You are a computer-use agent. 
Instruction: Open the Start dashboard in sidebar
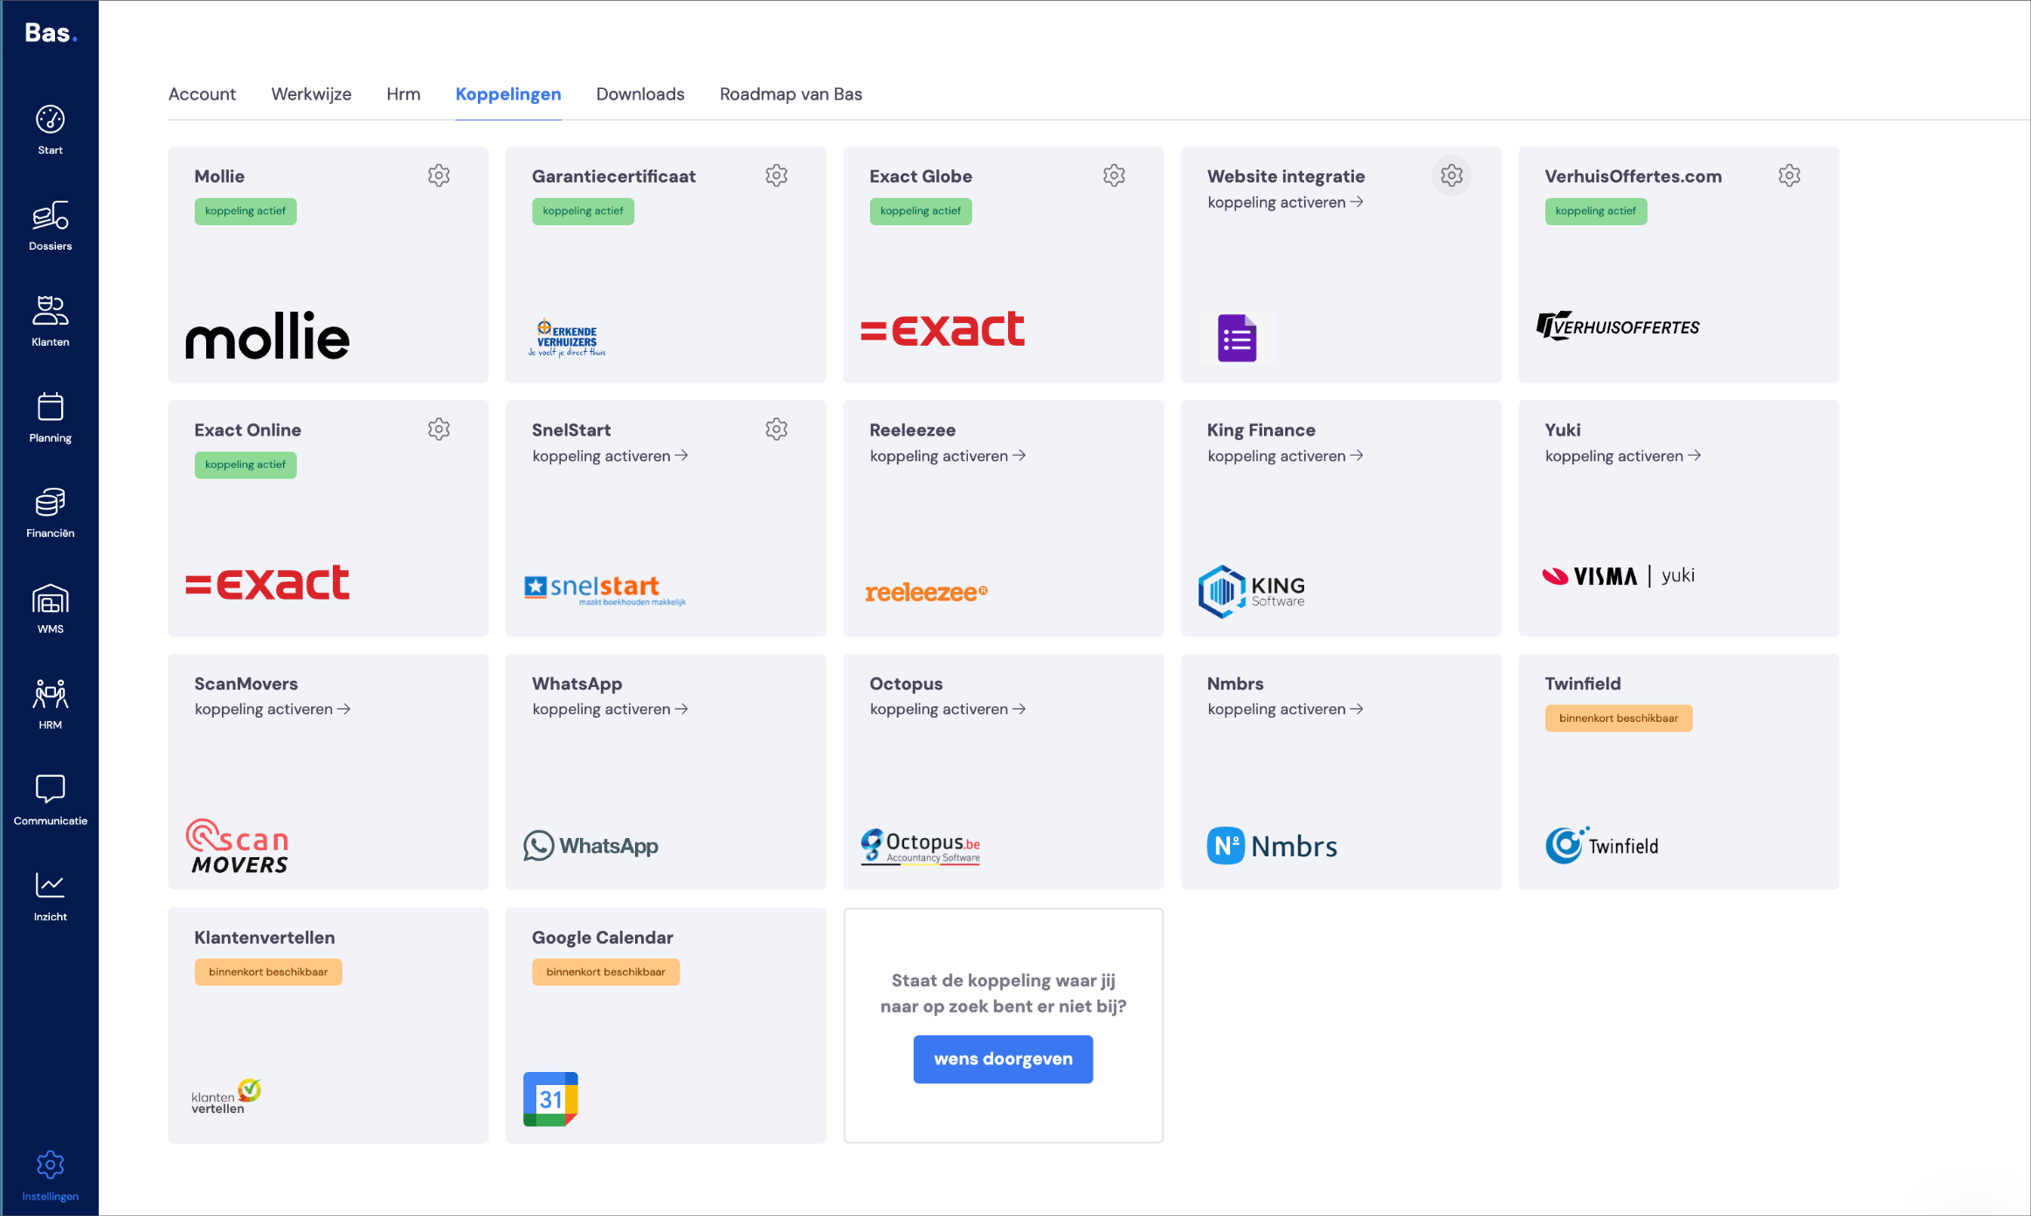point(50,130)
